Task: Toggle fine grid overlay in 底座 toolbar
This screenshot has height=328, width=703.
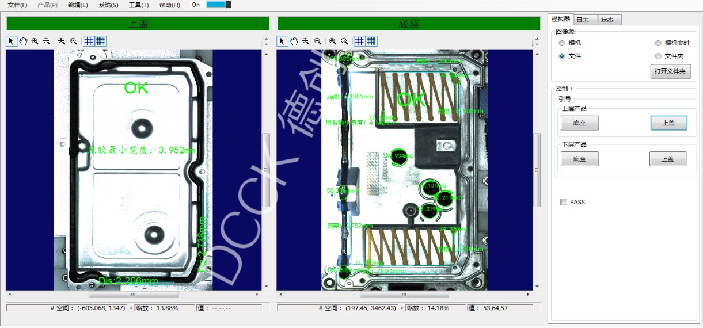Action: click(371, 41)
